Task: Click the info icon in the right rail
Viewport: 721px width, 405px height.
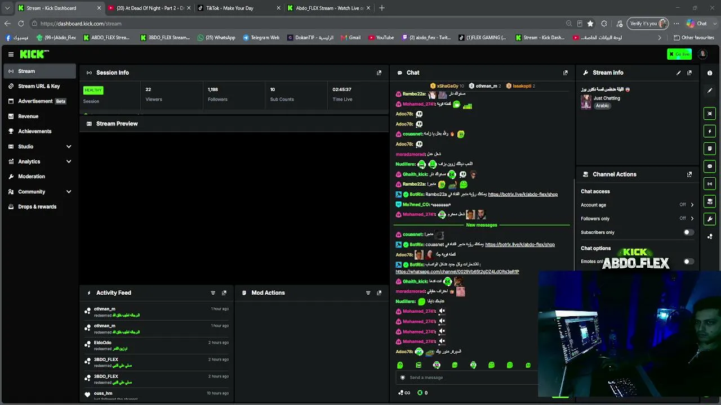Action: 710,73
